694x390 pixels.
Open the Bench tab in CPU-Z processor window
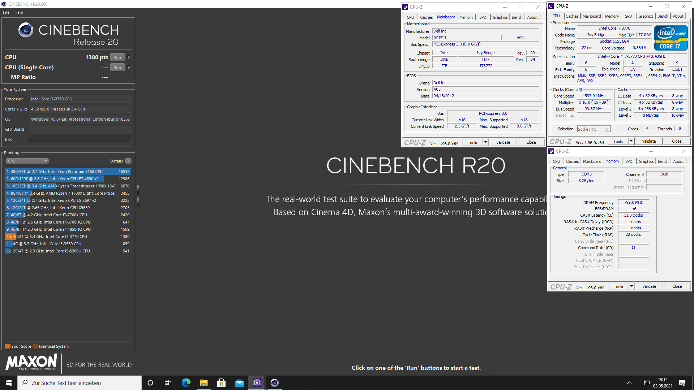(x=663, y=16)
